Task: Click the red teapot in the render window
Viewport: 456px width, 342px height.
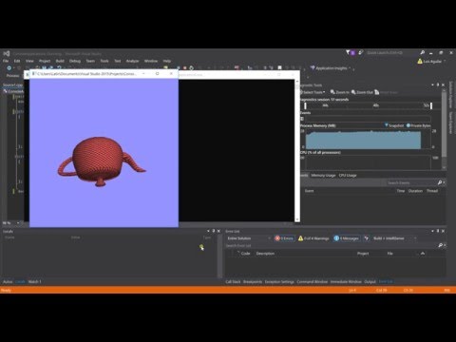Action: tap(101, 161)
